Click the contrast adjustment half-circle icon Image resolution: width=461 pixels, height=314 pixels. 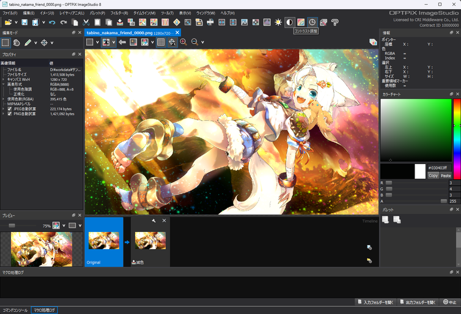290,22
